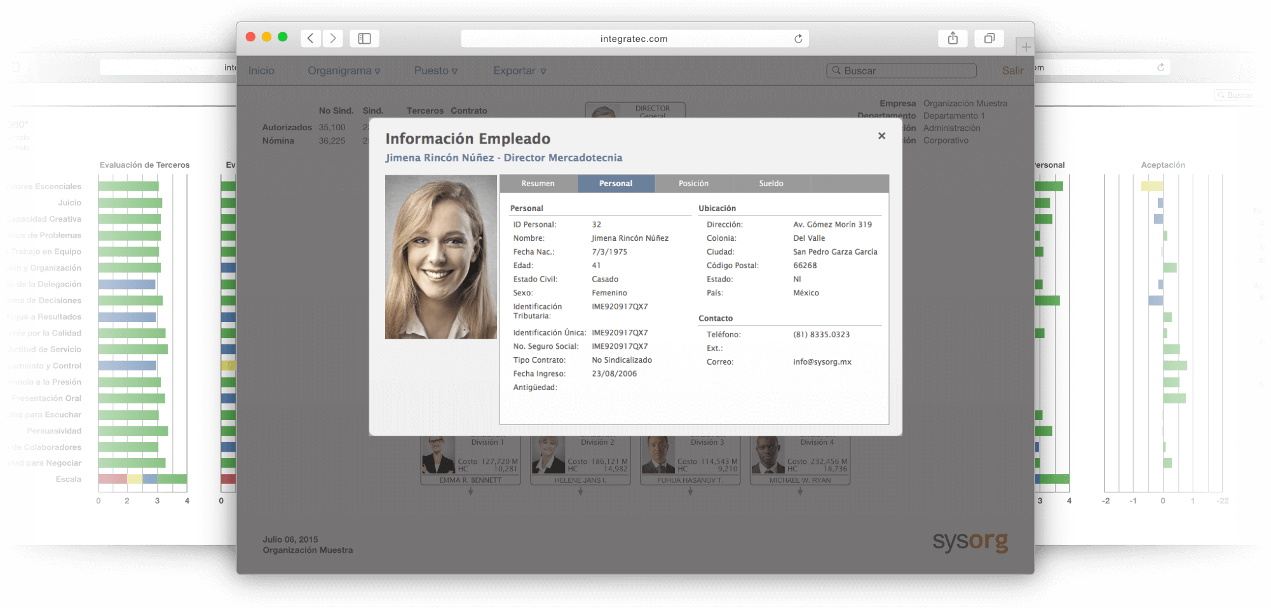Switch to the Resumen tab
The width and height of the screenshot is (1271, 608).
click(x=538, y=184)
